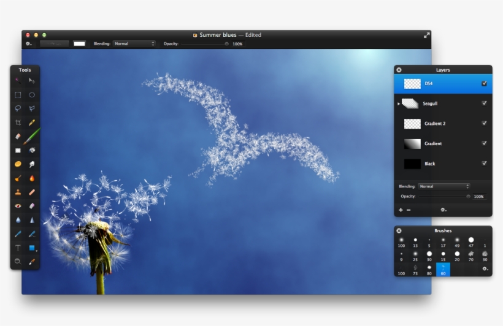Choose the highlighted size 60 brush
The width and height of the screenshot is (503, 326).
(x=443, y=270)
